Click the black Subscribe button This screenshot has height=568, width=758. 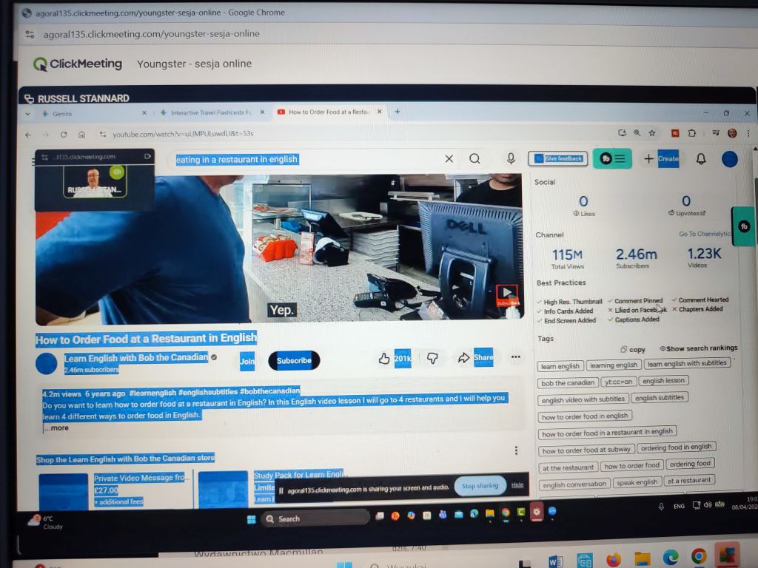294,360
